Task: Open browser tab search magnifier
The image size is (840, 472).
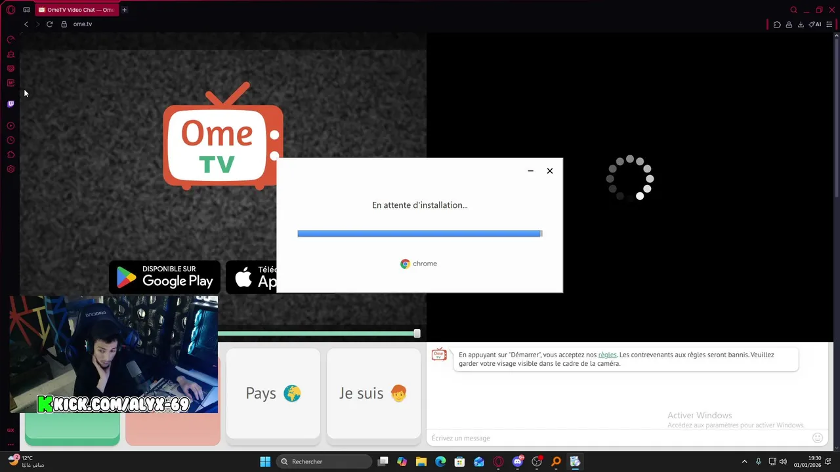Action: 793,10
